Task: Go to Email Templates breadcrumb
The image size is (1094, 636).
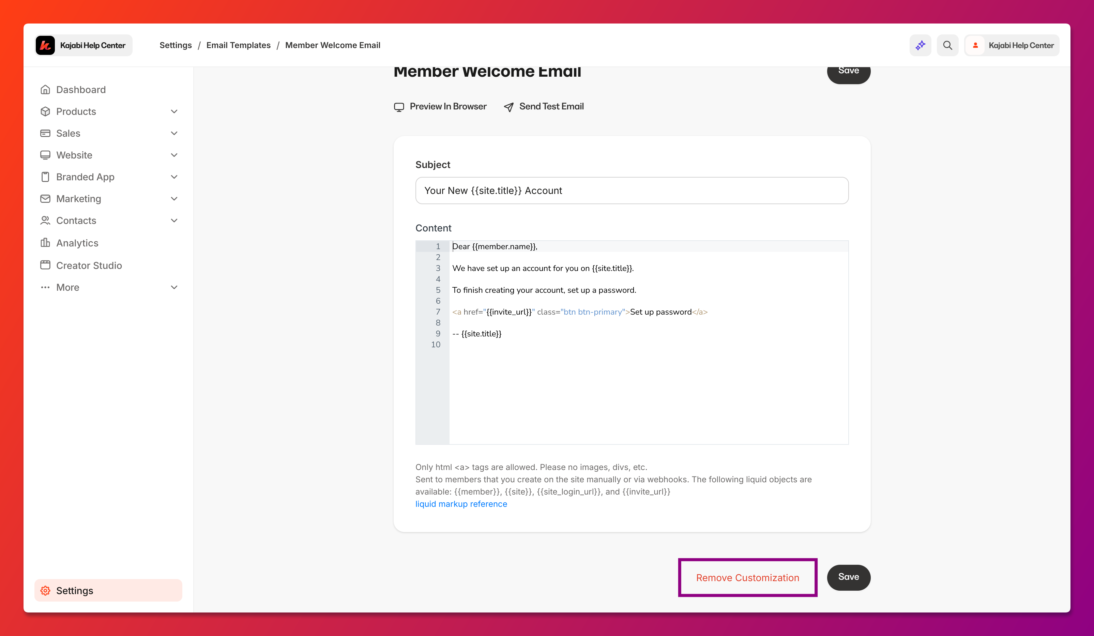Action: (x=238, y=45)
